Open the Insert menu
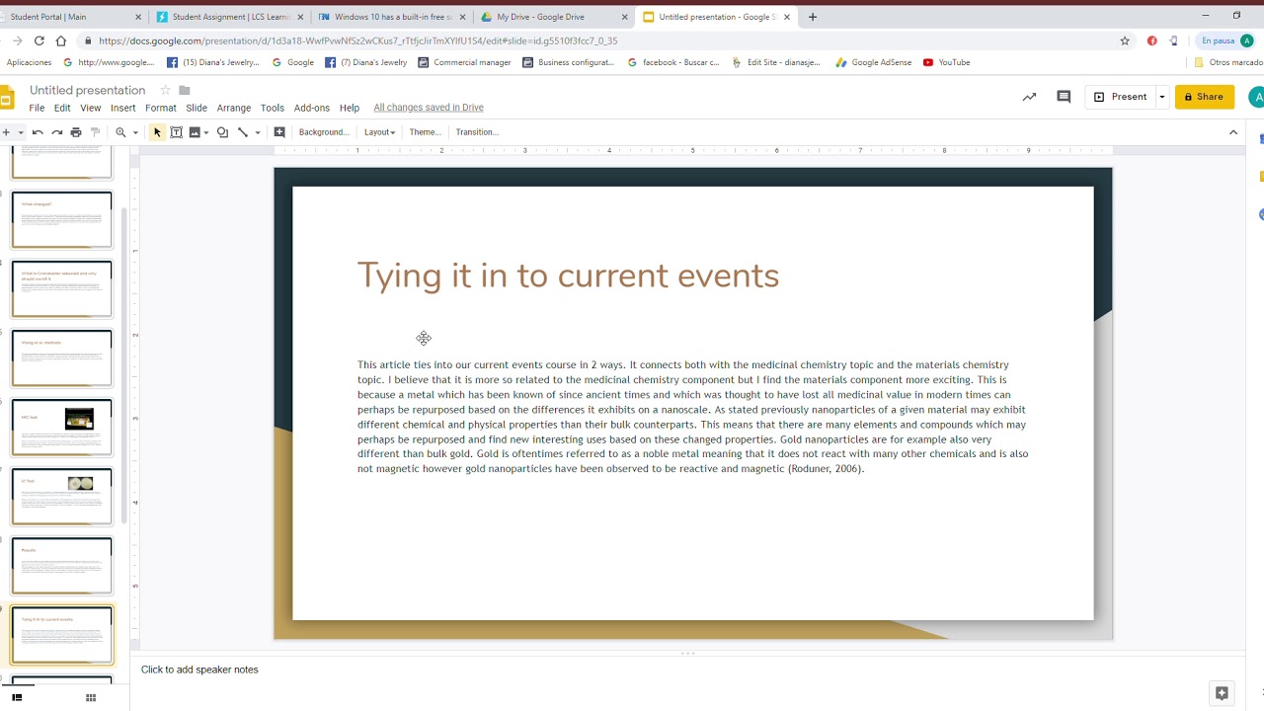 point(123,108)
